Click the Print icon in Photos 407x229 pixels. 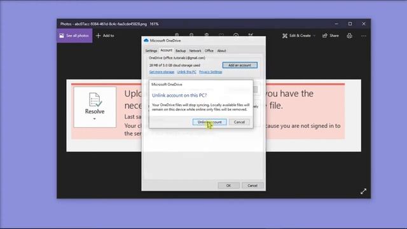coord(349,36)
